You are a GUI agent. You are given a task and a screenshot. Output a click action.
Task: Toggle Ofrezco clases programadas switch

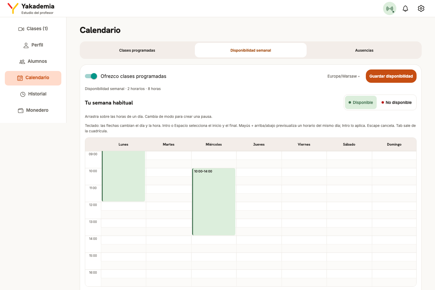pyautogui.click(x=91, y=76)
